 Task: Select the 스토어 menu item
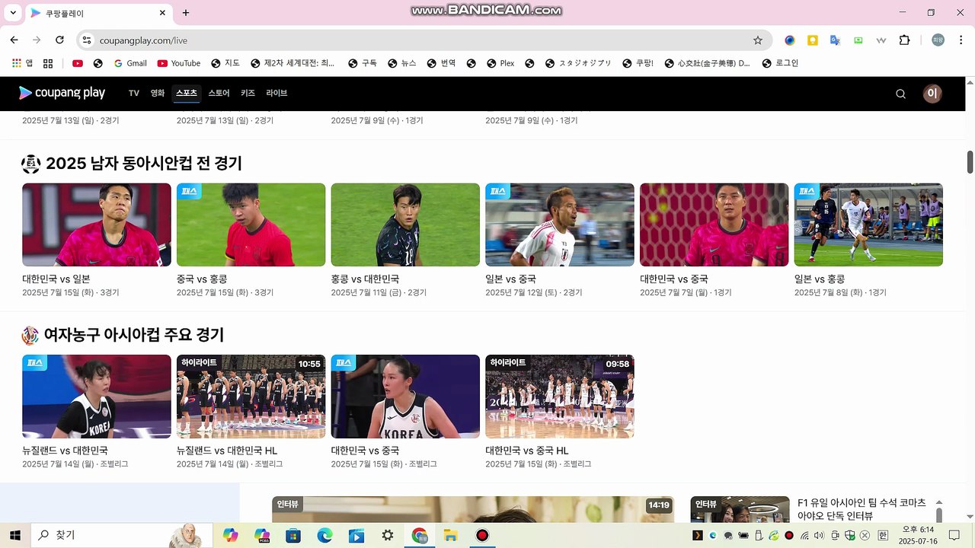click(219, 93)
